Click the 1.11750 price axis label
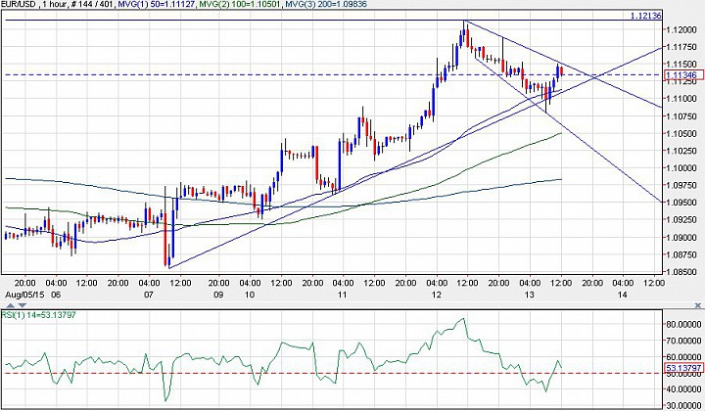 click(681, 47)
